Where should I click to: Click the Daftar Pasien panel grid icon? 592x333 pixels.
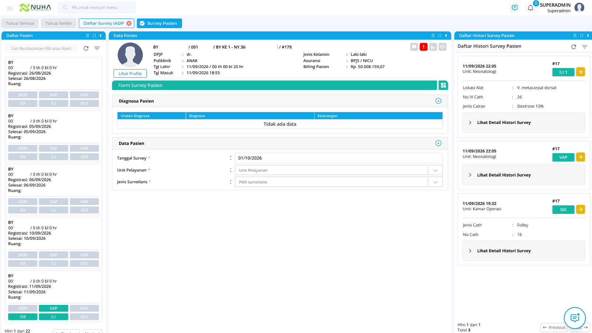click(x=87, y=36)
